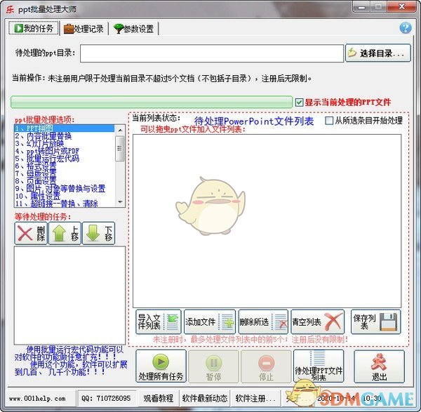This screenshot has width=421, height=412.
Task: Select option 7、母版设置
Action: 64,173
